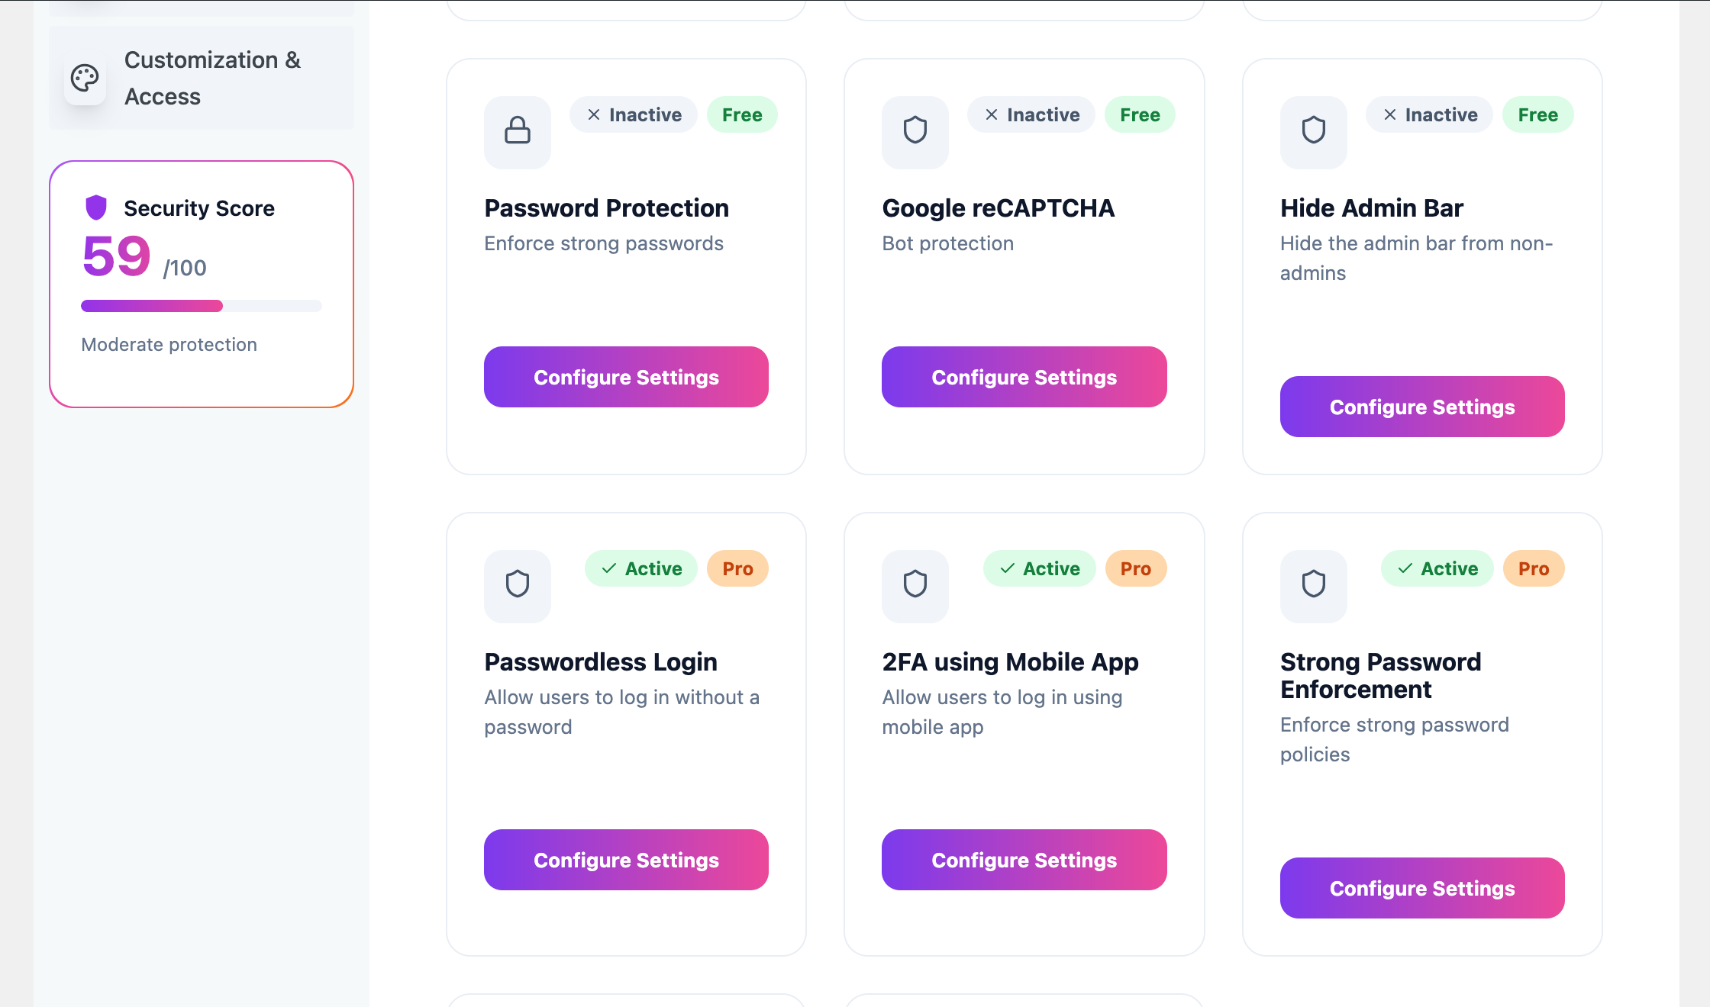This screenshot has width=1710, height=1007.
Task: Toggle the Inactive badge on Password Protection
Action: pos(634,115)
